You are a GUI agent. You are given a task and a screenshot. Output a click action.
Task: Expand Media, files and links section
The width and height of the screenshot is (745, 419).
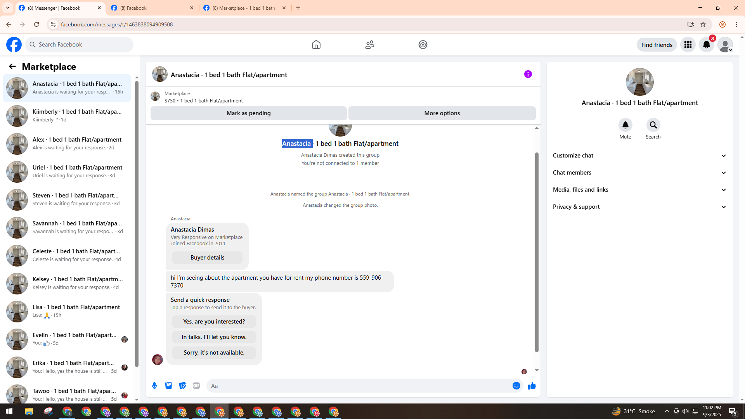pos(639,190)
